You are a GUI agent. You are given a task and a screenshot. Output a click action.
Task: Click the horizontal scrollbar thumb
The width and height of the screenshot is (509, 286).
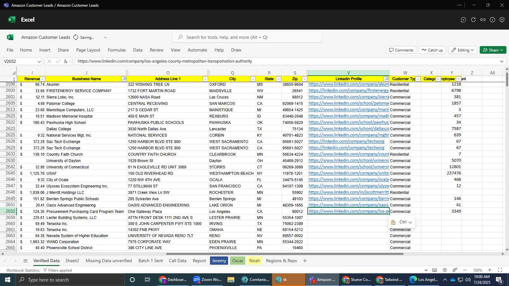[x=285, y=254]
